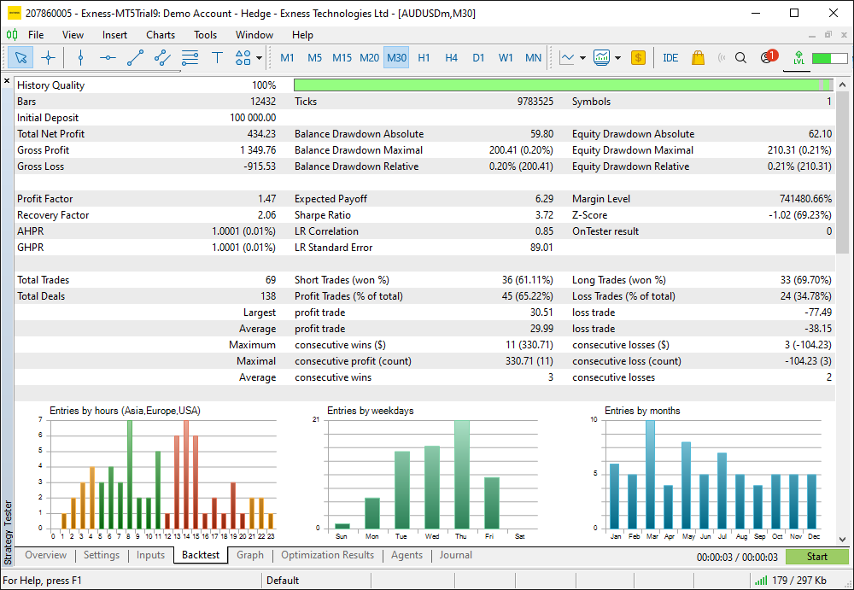The image size is (854, 590).
Task: Pick the vertical line drawing tool
Action: [80, 57]
